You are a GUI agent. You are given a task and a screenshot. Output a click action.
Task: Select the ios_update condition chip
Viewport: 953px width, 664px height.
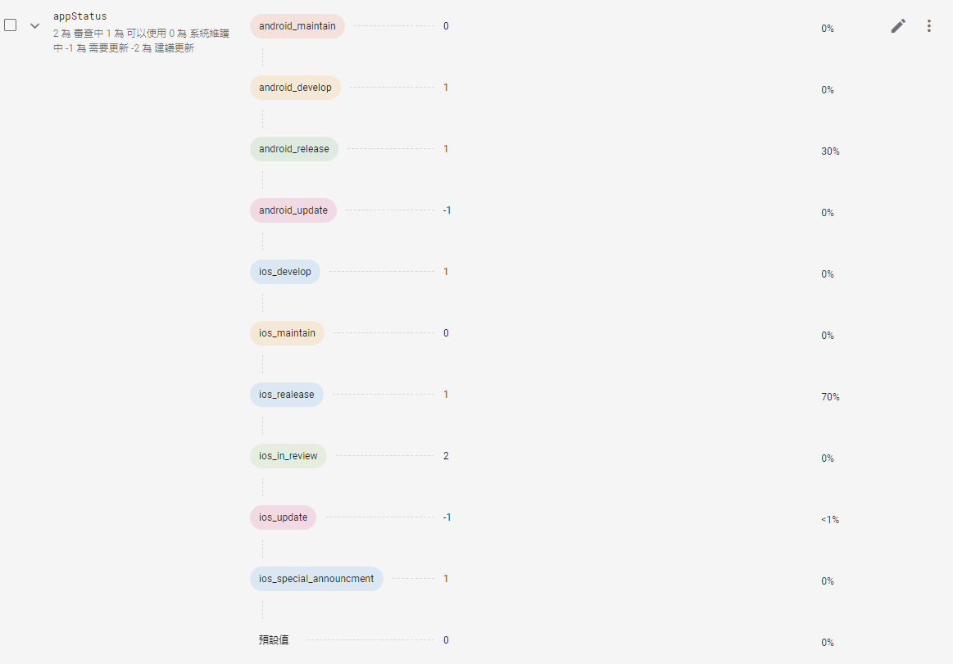tap(283, 517)
